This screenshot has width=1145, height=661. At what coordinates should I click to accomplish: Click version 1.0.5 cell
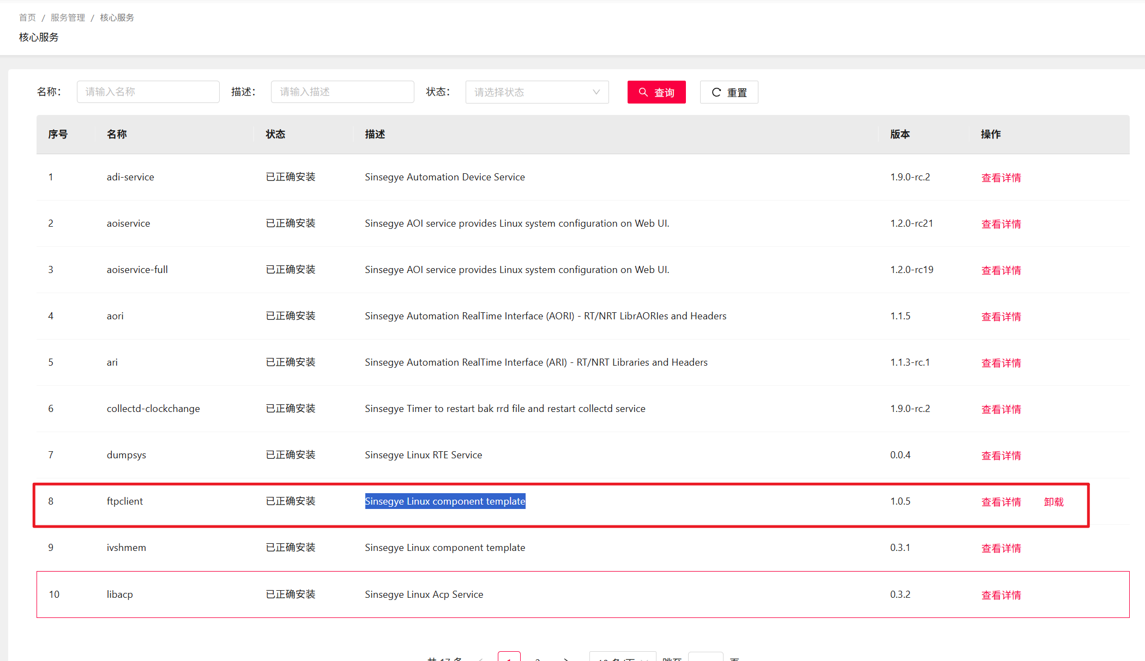[x=900, y=501]
